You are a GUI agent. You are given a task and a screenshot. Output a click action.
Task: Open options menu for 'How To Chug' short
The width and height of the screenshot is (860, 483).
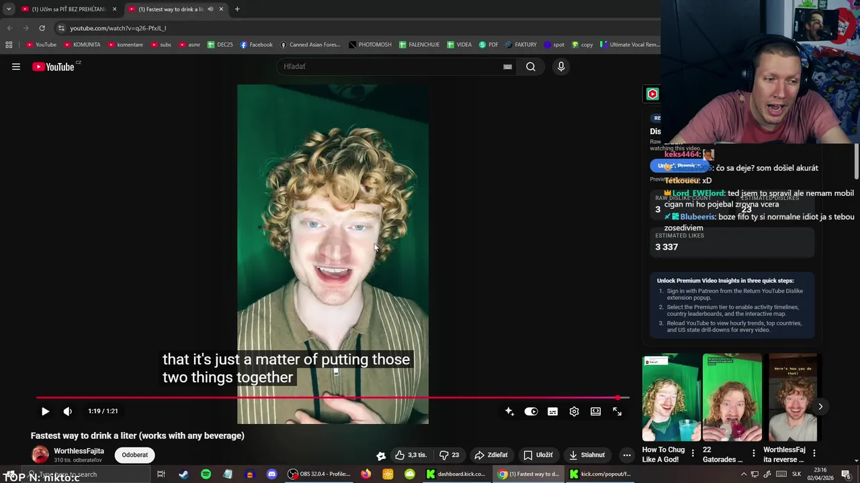pos(693,453)
